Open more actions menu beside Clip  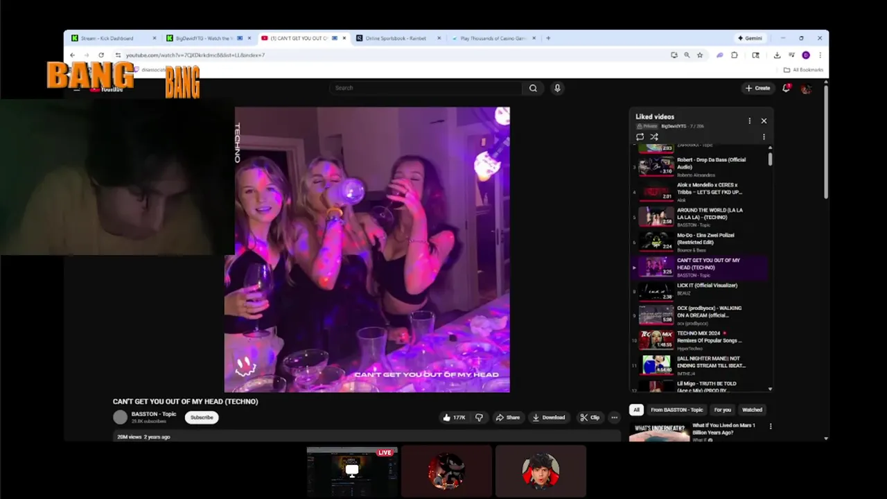pyautogui.click(x=614, y=417)
